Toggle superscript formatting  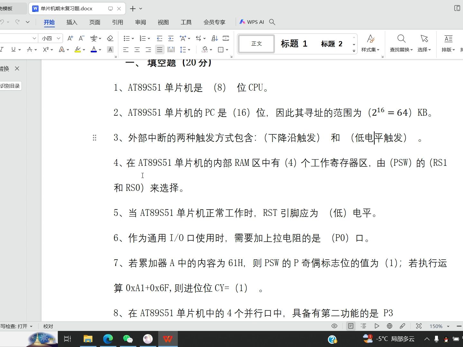click(x=46, y=49)
